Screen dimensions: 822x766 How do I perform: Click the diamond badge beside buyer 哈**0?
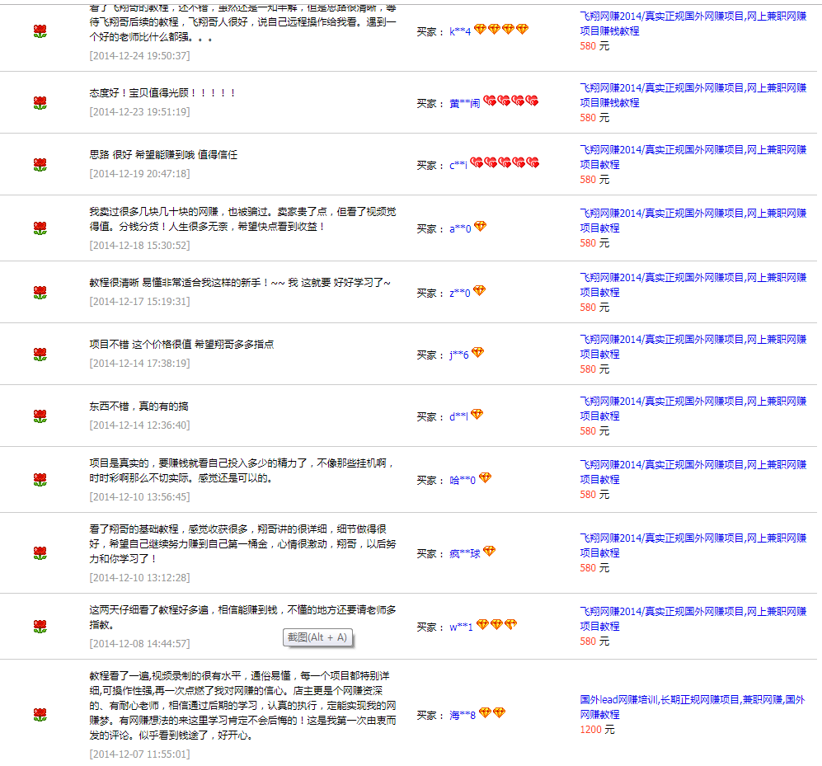[485, 478]
